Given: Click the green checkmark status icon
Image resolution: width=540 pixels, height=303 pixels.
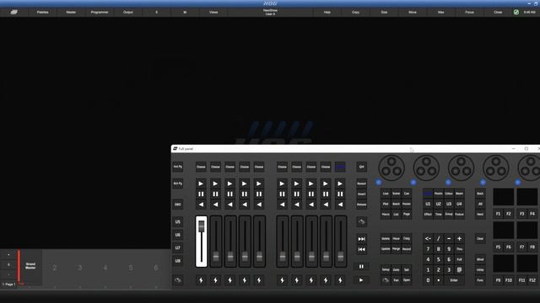Looking at the screenshot, I should tap(516, 12).
